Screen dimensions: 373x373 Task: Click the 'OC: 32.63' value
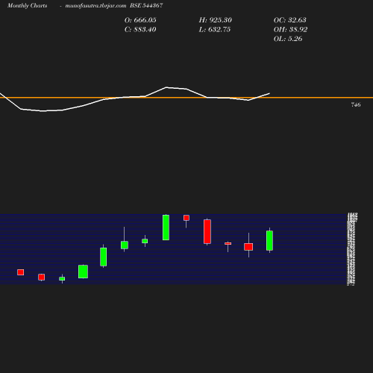[290, 20]
